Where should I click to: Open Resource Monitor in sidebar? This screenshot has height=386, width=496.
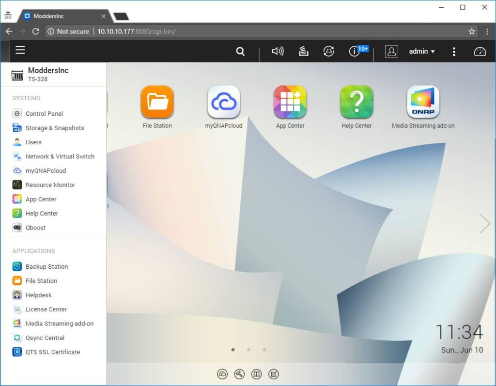44,185
